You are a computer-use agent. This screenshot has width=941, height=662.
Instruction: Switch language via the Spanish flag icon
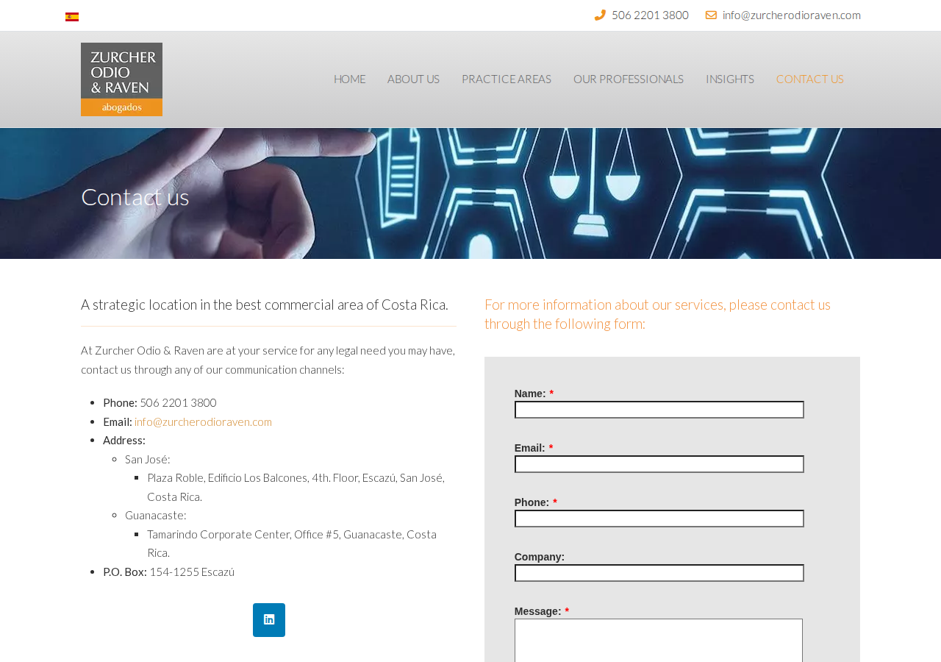click(x=72, y=17)
